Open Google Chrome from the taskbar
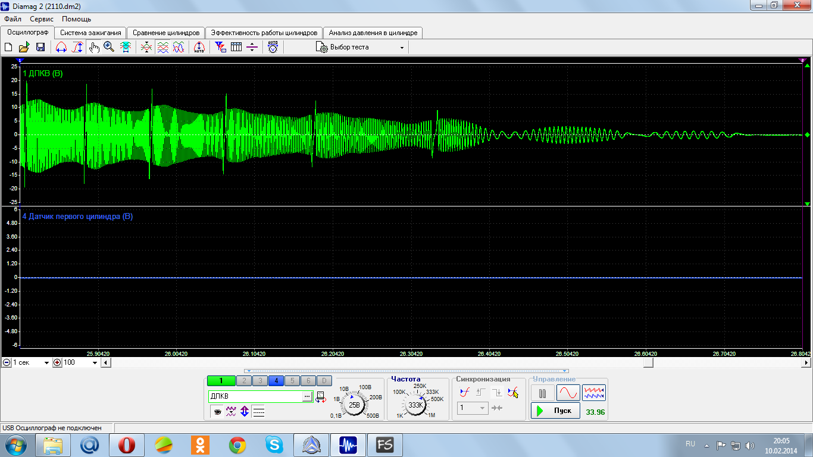Image resolution: width=813 pixels, height=457 pixels. pos(237,445)
